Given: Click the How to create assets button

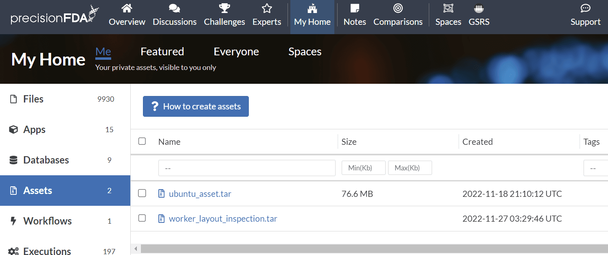Looking at the screenshot, I should coord(196,107).
